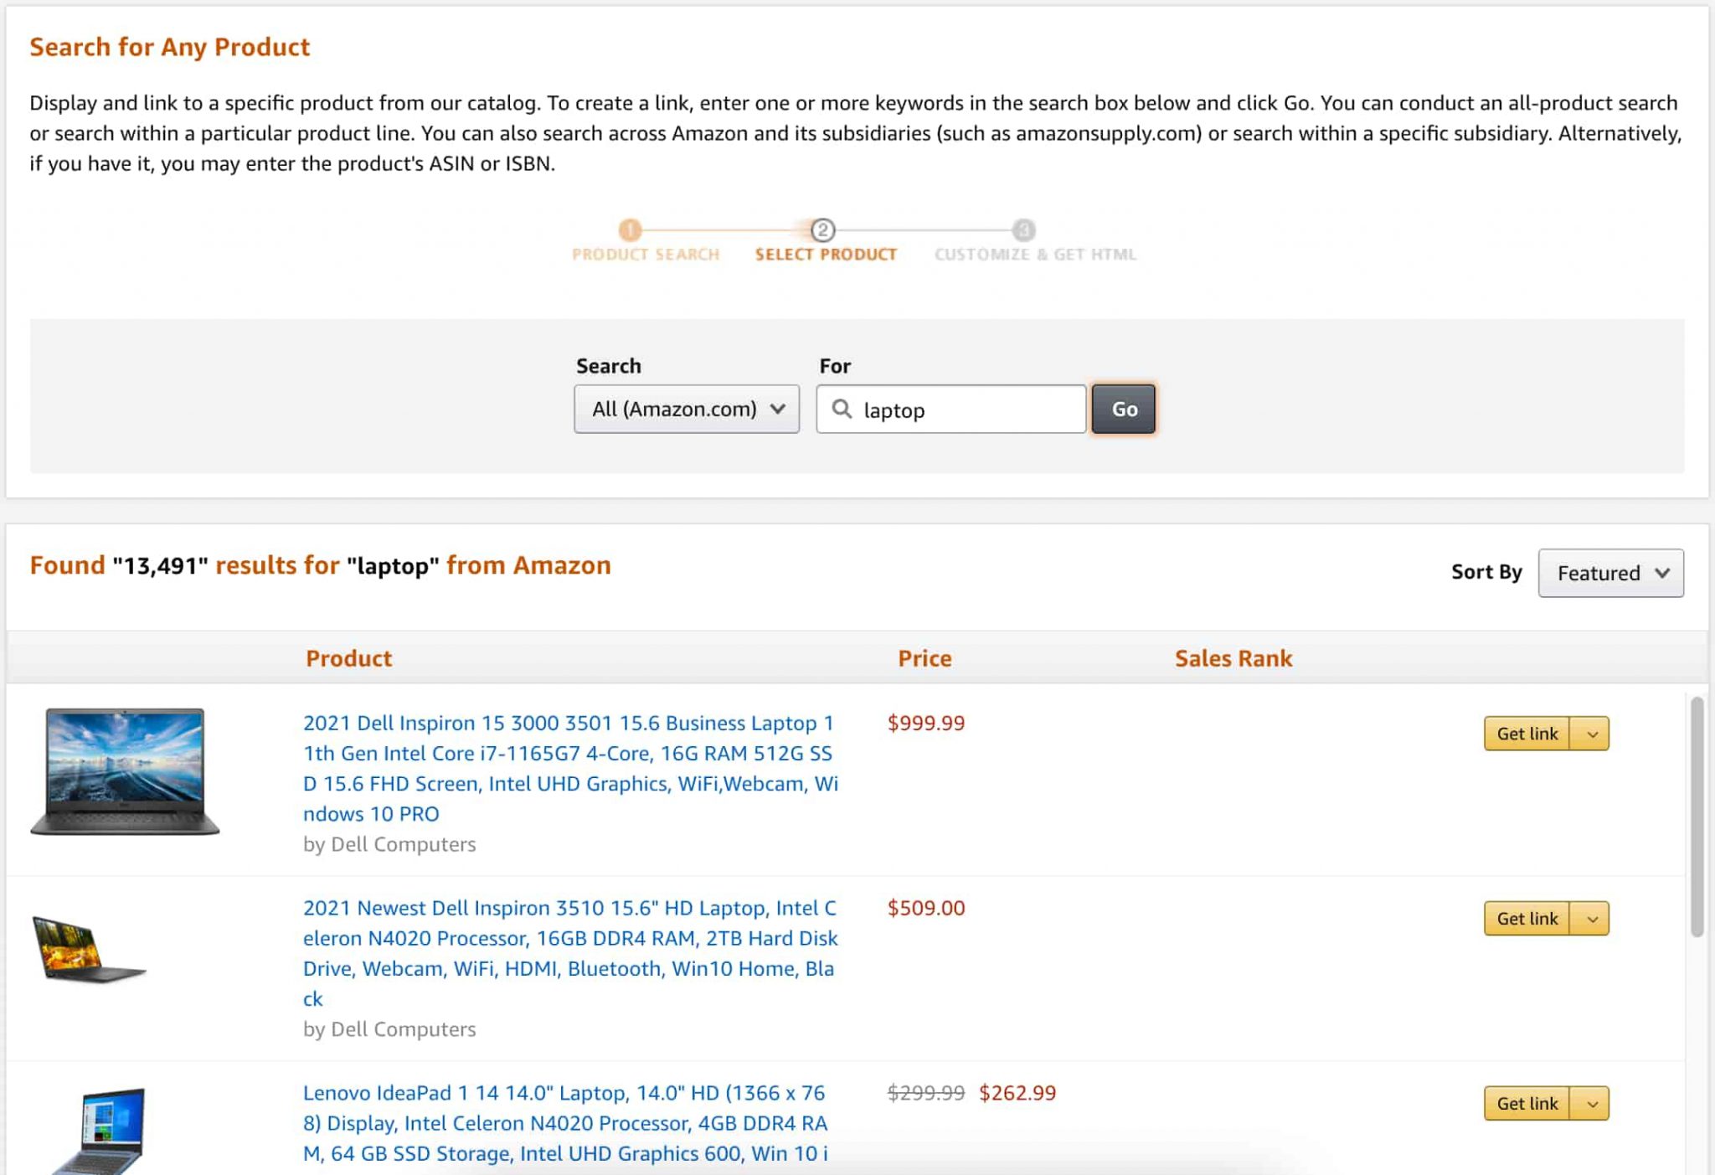Image resolution: width=1715 pixels, height=1175 pixels.
Task: Get link for the $999.99 Dell Inspiron 3501
Action: click(1527, 734)
